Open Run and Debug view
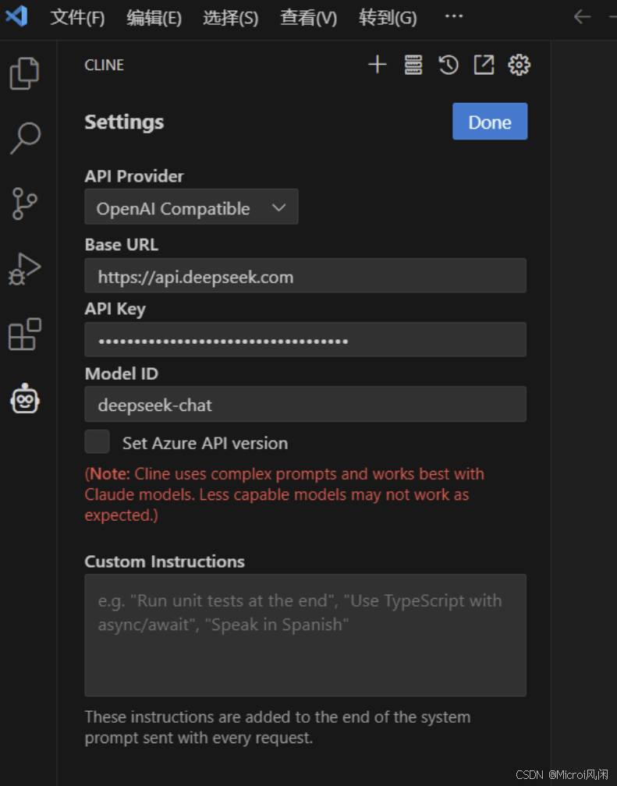This screenshot has height=786, width=617. [x=25, y=269]
